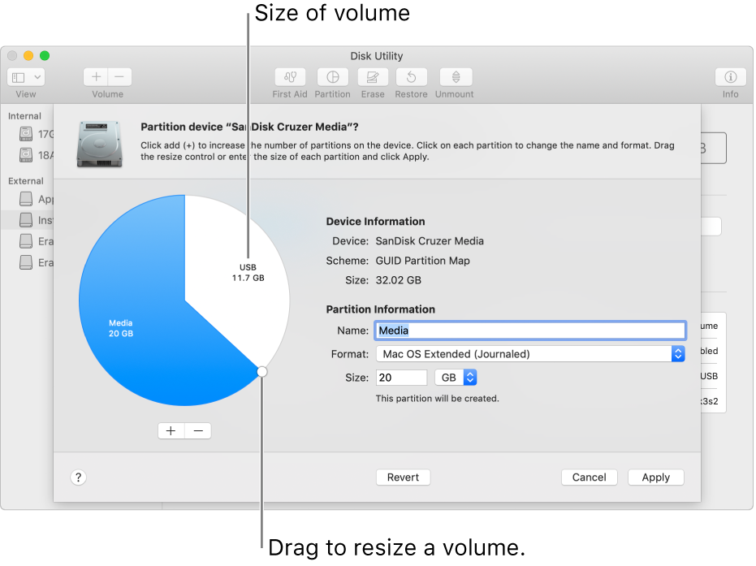The image size is (756, 566).
Task: Click the pie chart resize handle
Action: pyautogui.click(x=261, y=371)
